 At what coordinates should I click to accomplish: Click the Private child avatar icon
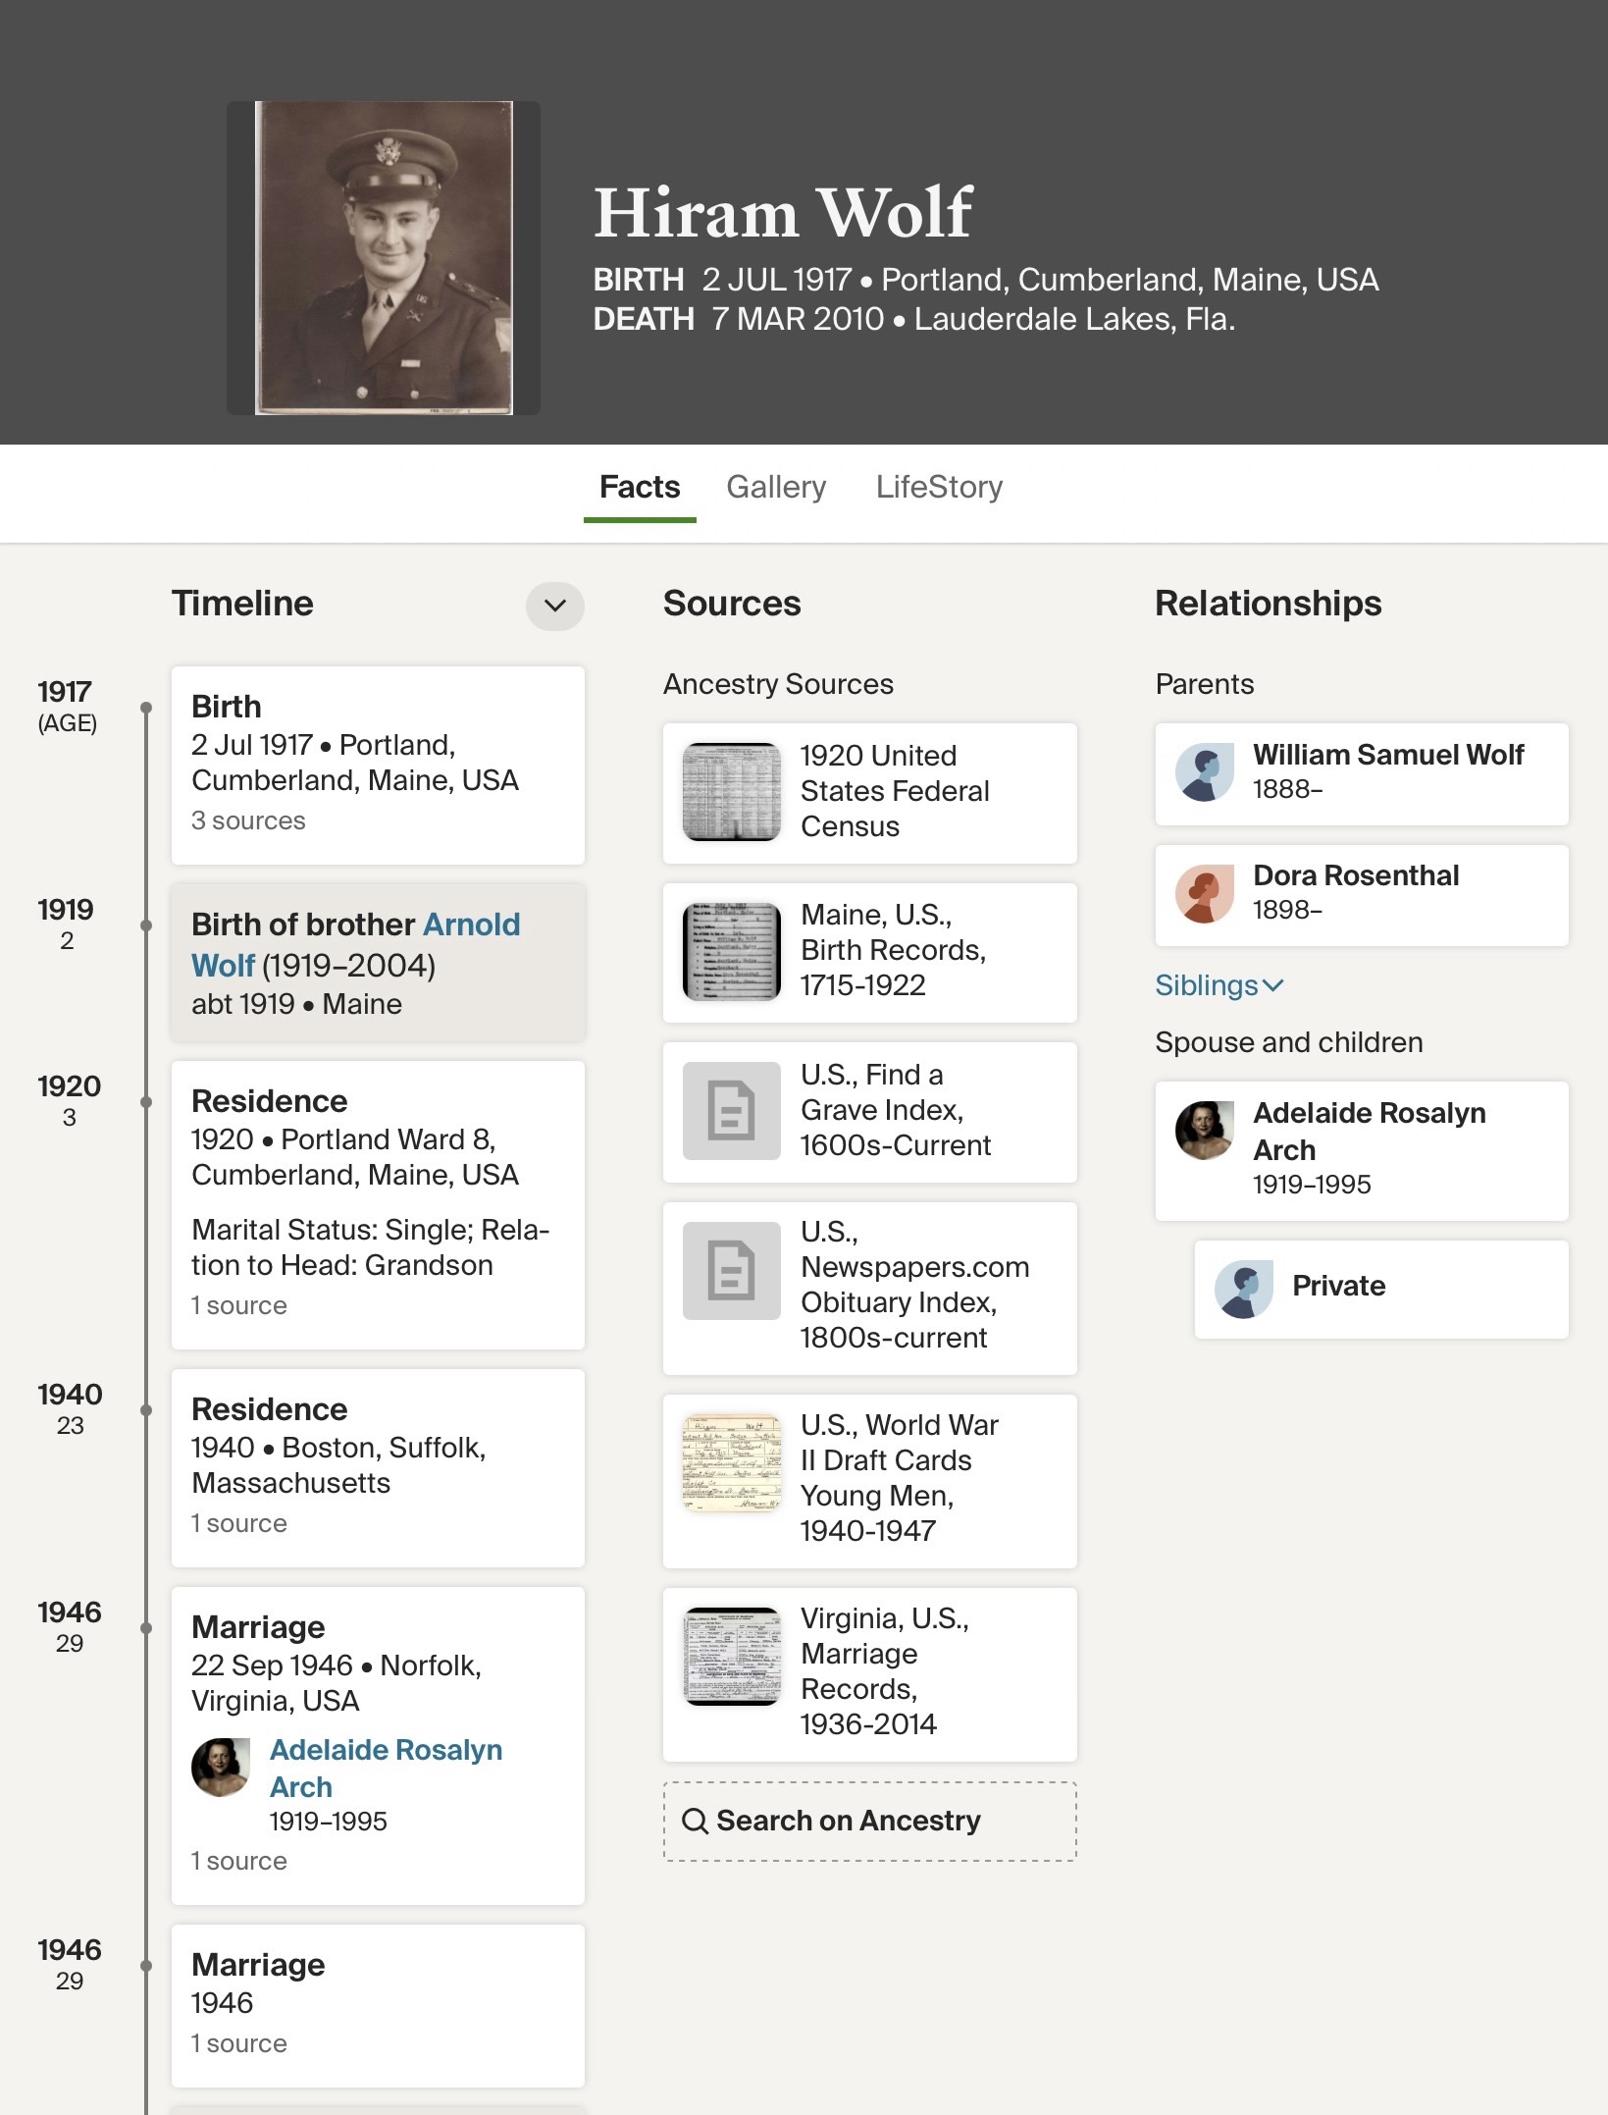point(1243,1289)
